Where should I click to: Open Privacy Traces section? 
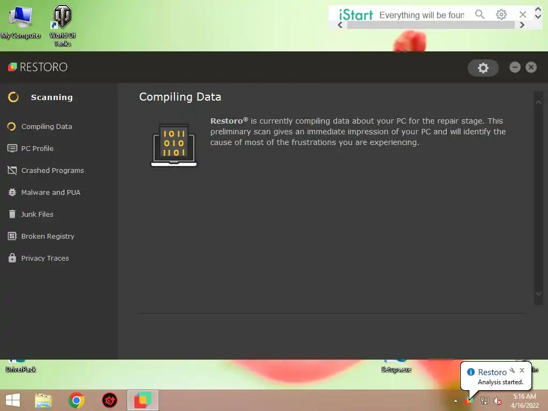pos(45,258)
